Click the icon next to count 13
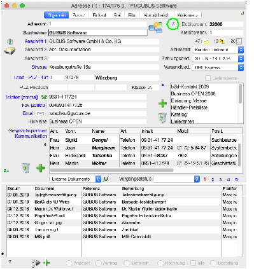This screenshot has height=269, width=254. point(222,41)
